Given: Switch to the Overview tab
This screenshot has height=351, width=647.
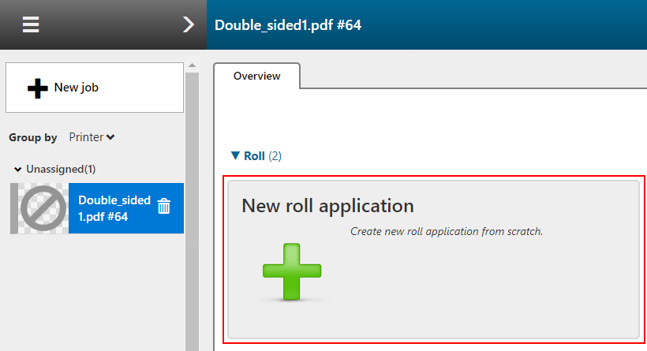Looking at the screenshot, I should click(x=256, y=76).
